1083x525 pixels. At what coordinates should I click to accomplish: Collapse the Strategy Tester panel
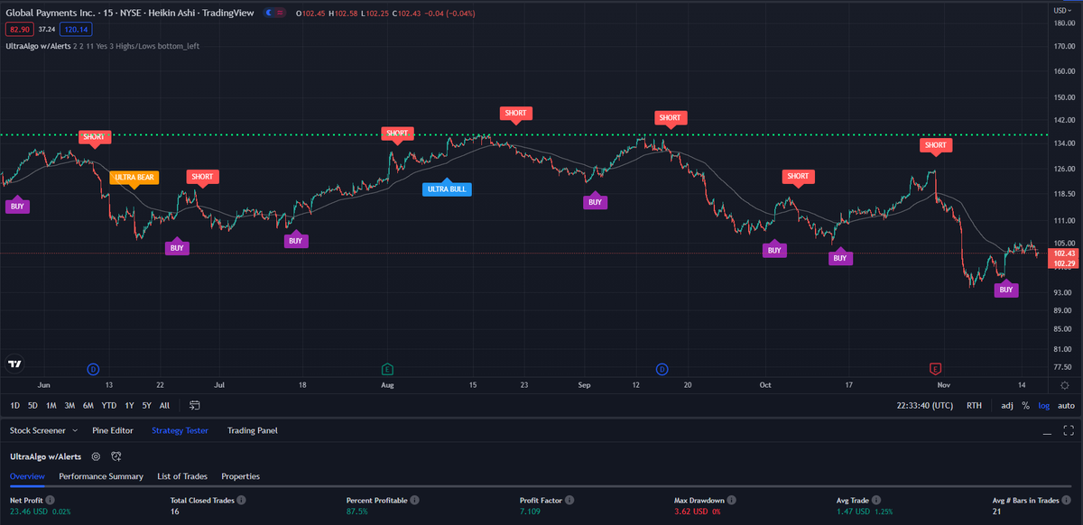point(1048,432)
